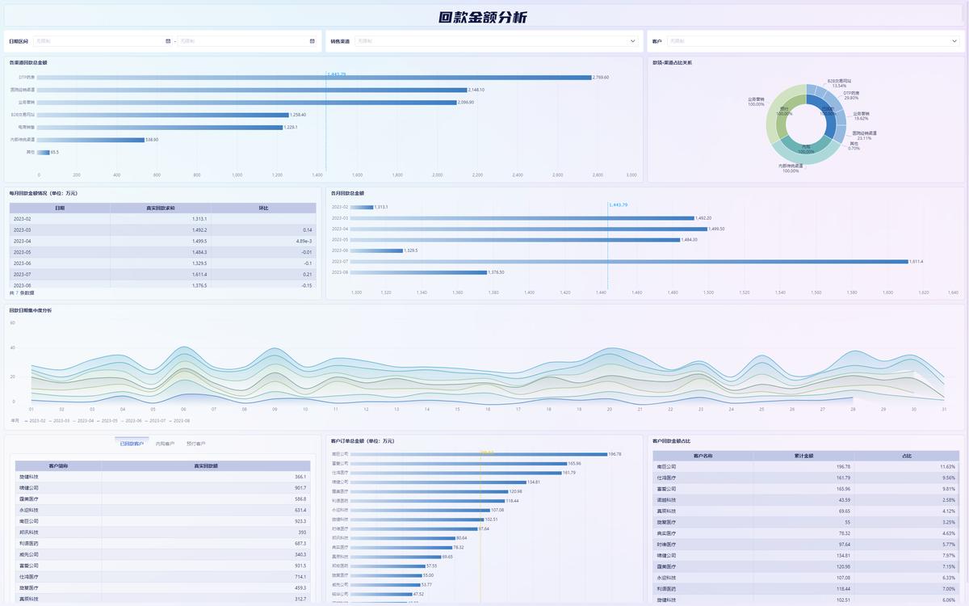Click the end date calendar icon
This screenshot has height=606, width=969.
(312, 40)
